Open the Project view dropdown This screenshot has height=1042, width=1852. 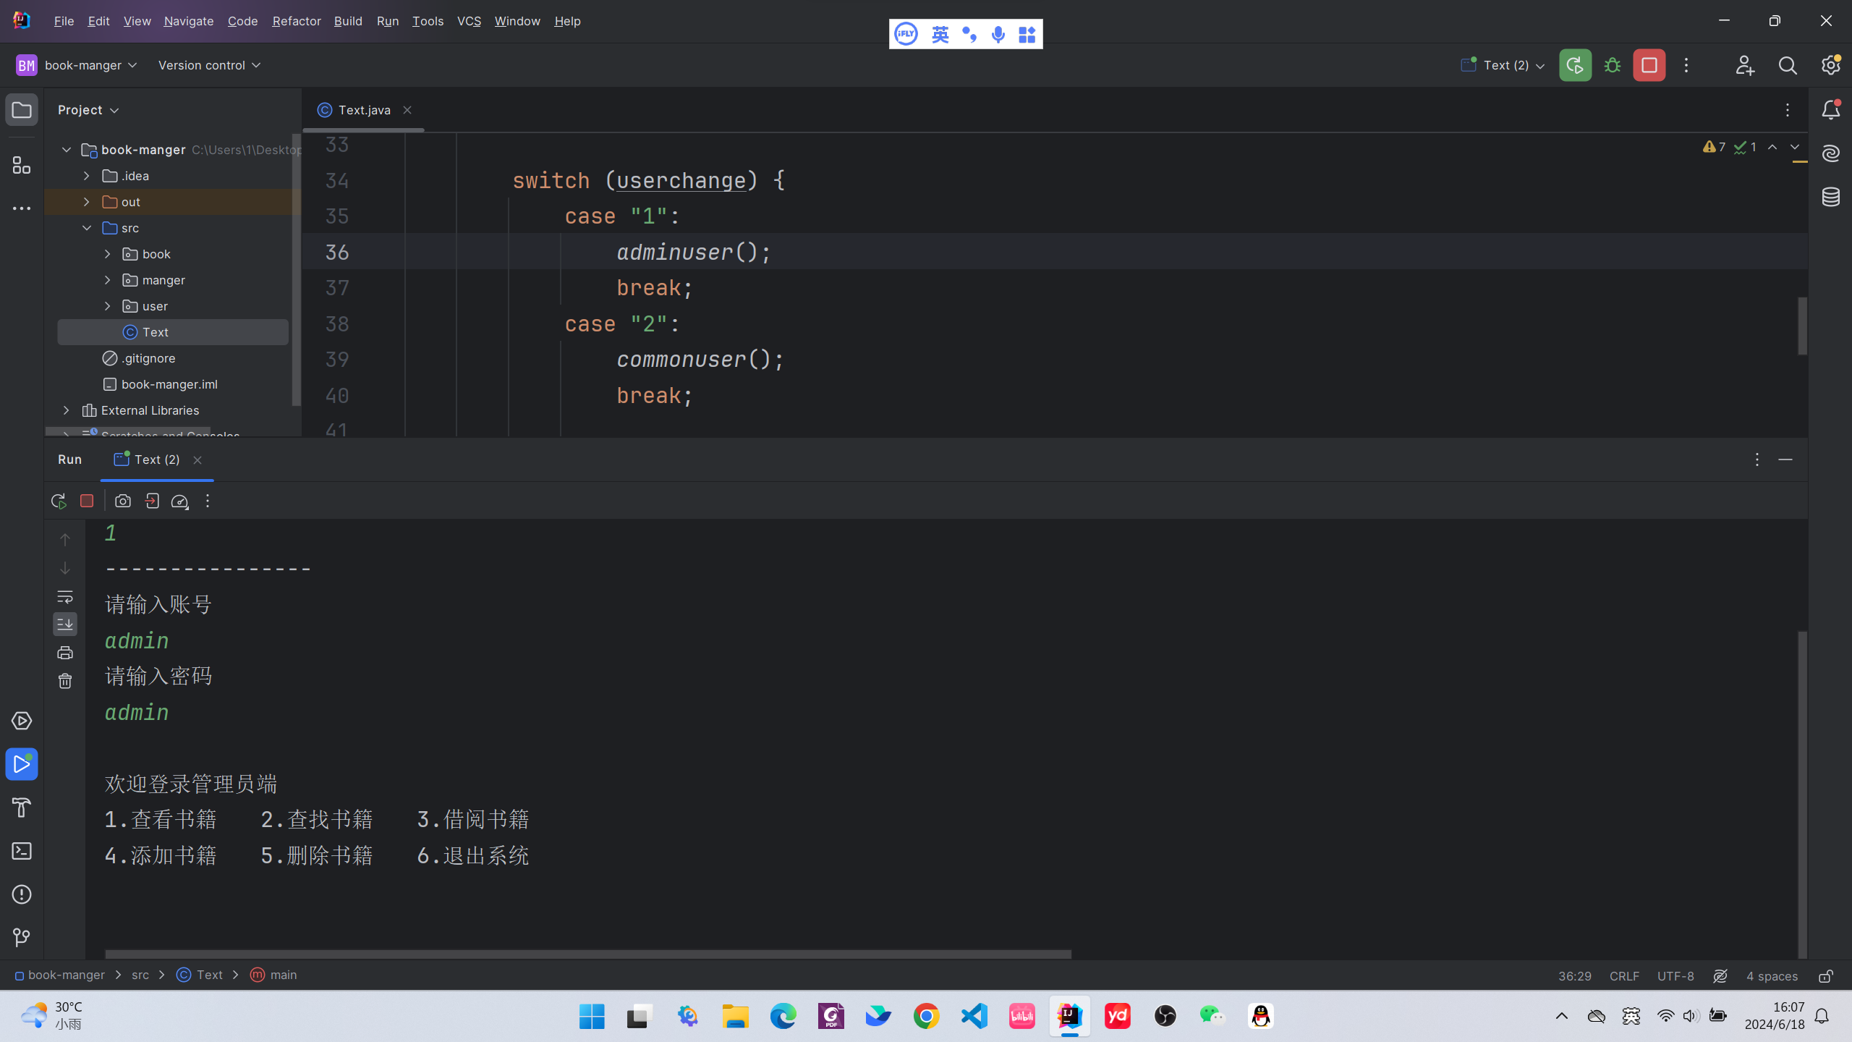point(88,110)
